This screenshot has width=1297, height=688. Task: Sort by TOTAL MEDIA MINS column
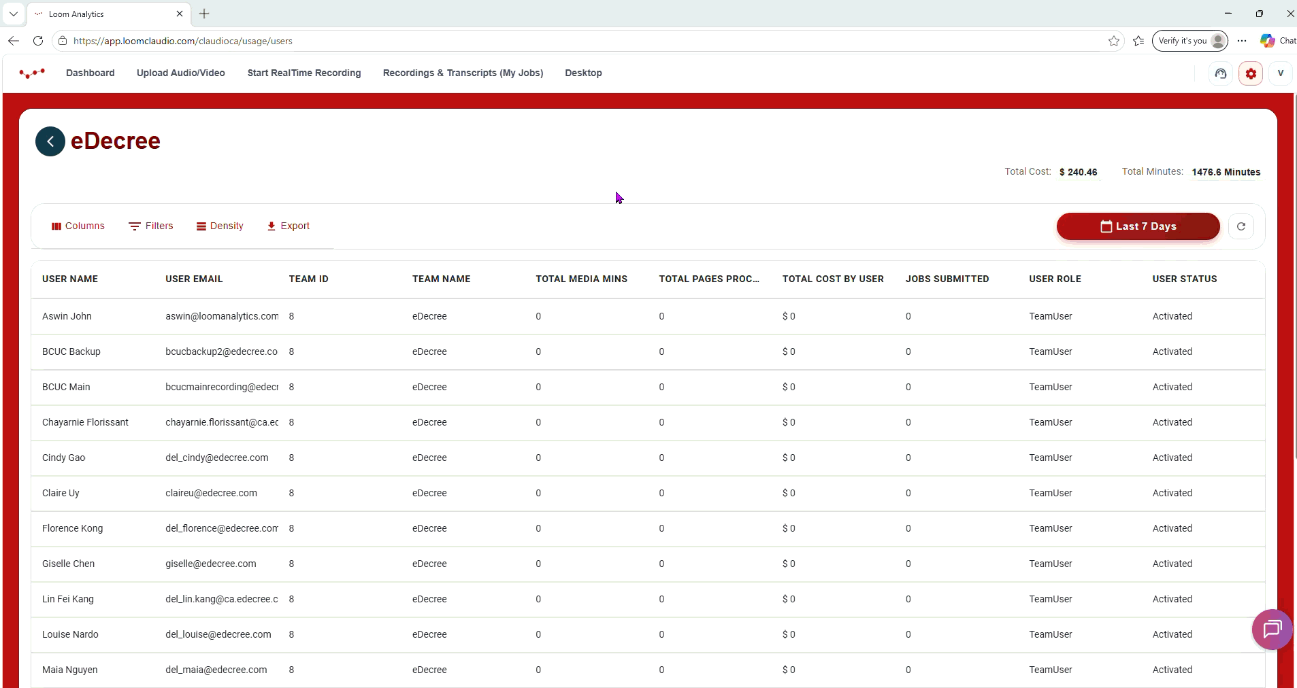pyautogui.click(x=581, y=279)
